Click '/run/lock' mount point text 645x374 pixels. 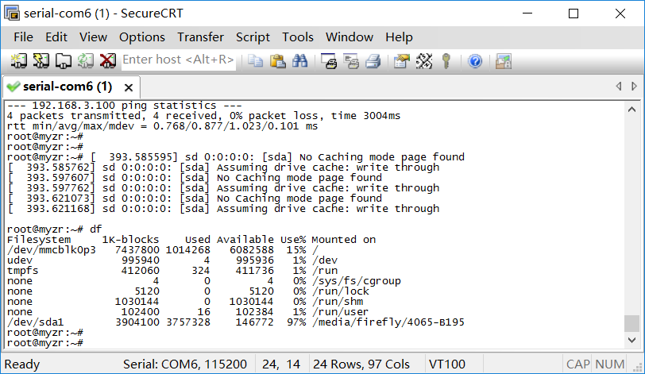(340, 291)
